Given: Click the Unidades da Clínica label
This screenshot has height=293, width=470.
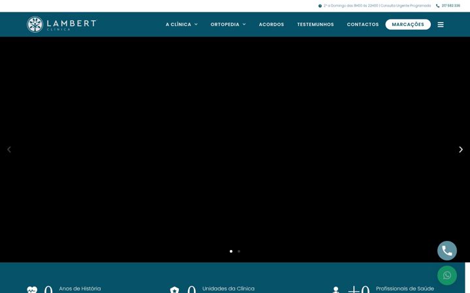Looking at the screenshot, I should [228, 288].
